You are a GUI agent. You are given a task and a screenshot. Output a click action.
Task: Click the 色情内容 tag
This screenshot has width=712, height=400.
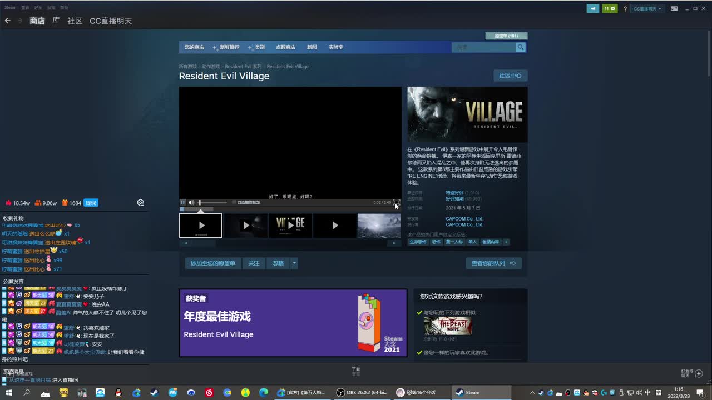tap(491, 242)
